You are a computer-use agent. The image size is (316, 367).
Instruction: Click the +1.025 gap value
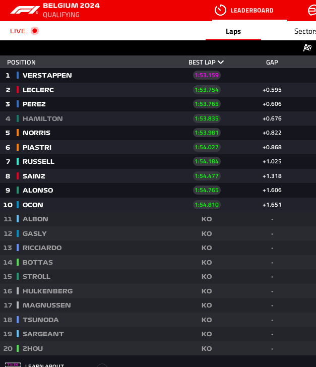(x=272, y=161)
